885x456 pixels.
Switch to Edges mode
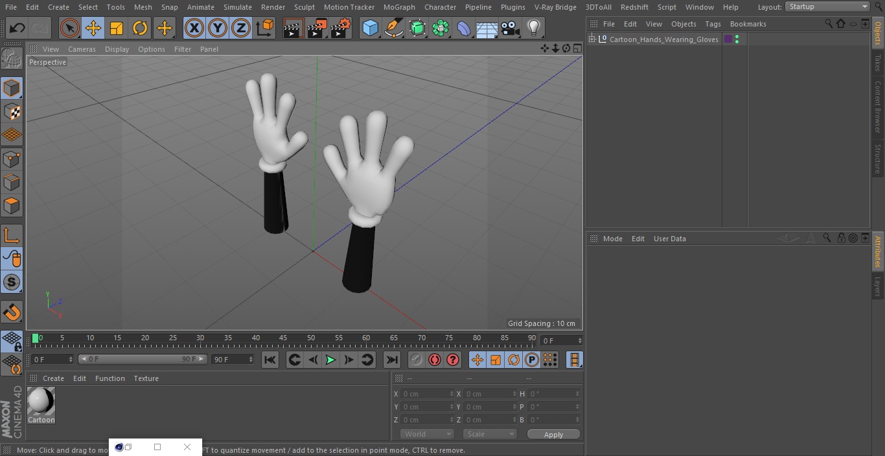click(12, 182)
